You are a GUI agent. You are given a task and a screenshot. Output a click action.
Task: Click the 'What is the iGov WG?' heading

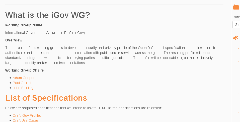[x=47, y=15]
